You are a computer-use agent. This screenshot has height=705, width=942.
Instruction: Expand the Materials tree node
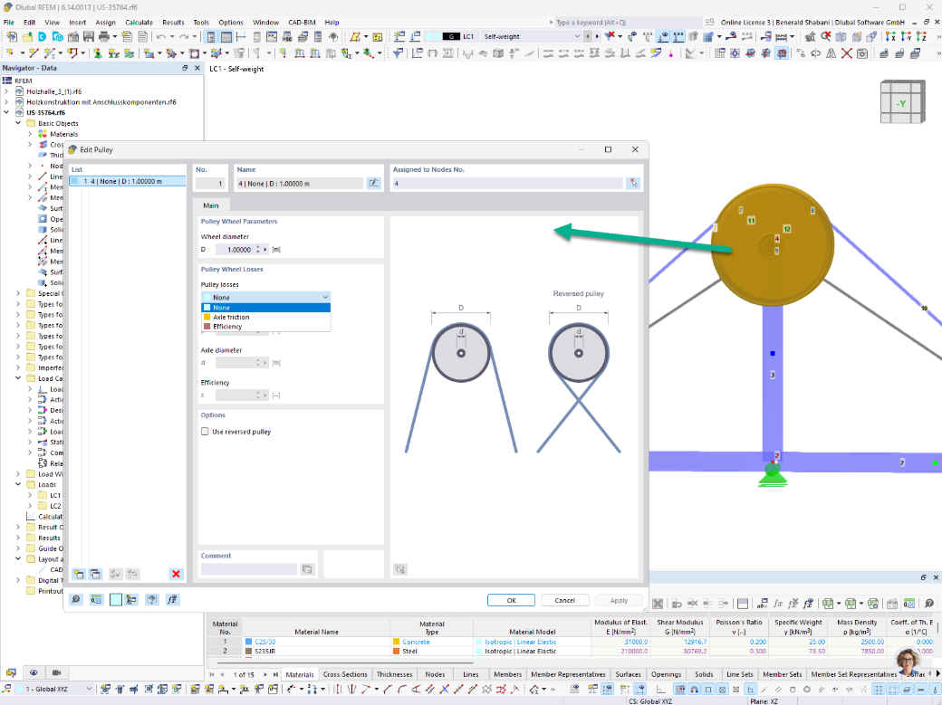29,134
